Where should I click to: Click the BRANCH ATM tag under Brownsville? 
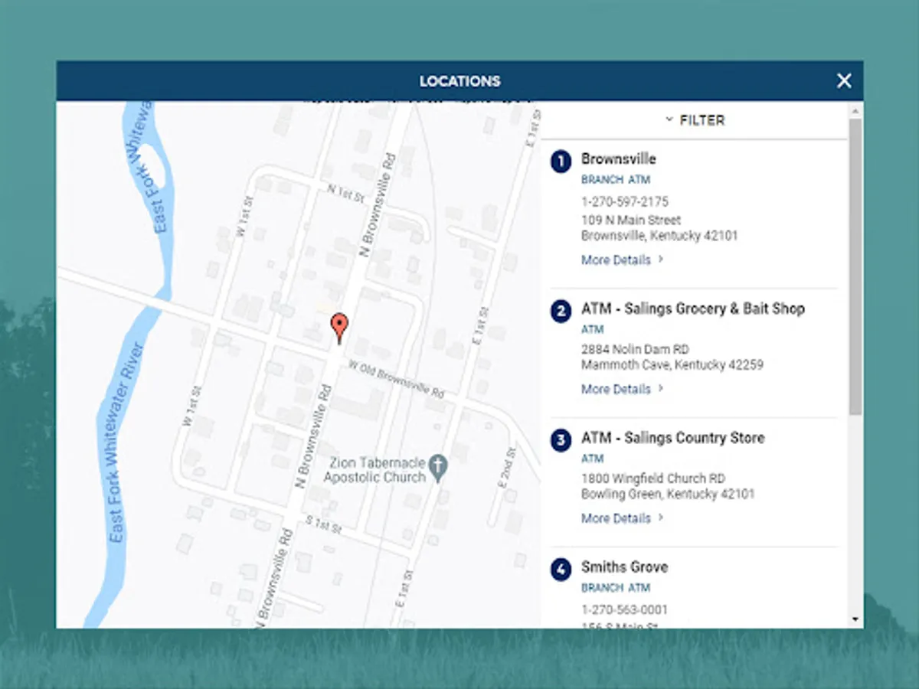pyautogui.click(x=616, y=180)
